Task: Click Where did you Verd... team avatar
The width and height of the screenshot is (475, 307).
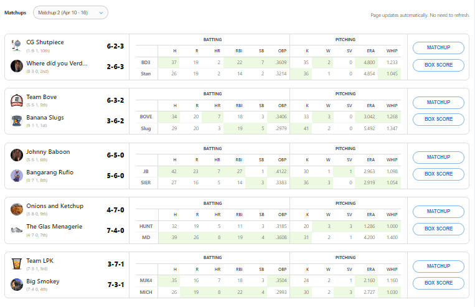Action: (17, 66)
